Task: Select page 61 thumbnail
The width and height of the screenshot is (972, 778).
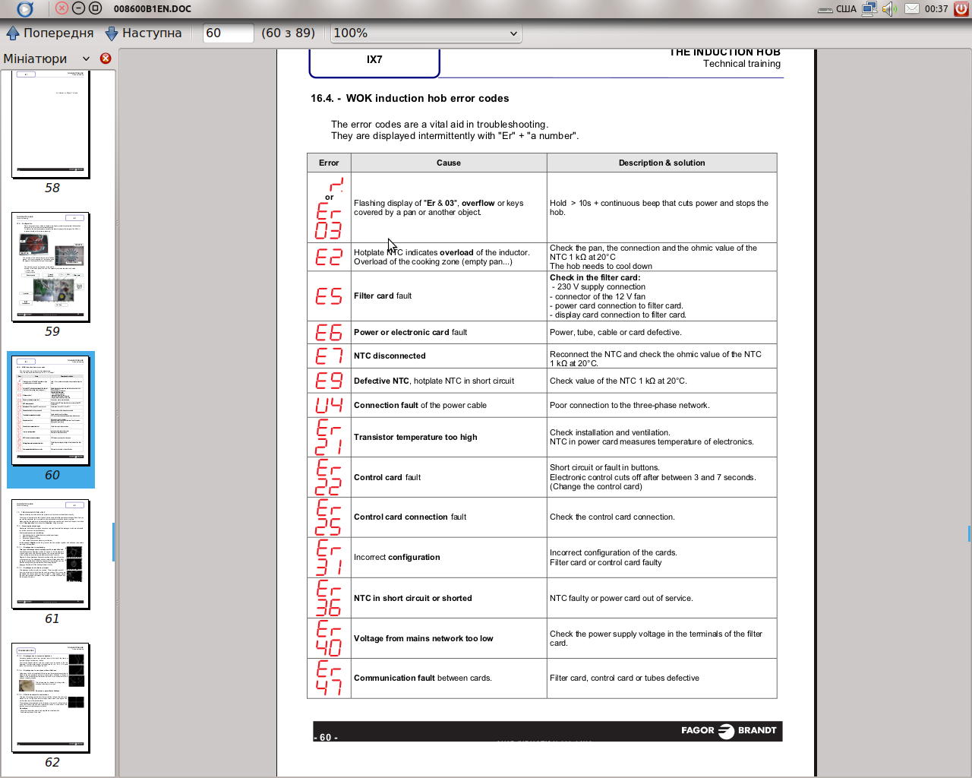Action: click(51, 554)
